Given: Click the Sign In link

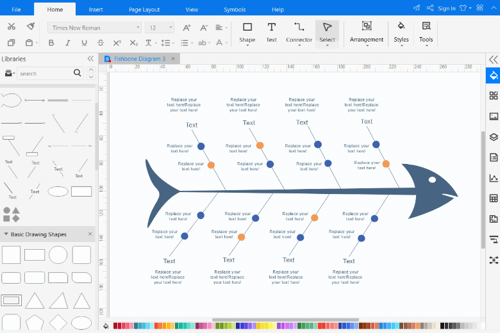Looking at the screenshot, I should tap(446, 8).
